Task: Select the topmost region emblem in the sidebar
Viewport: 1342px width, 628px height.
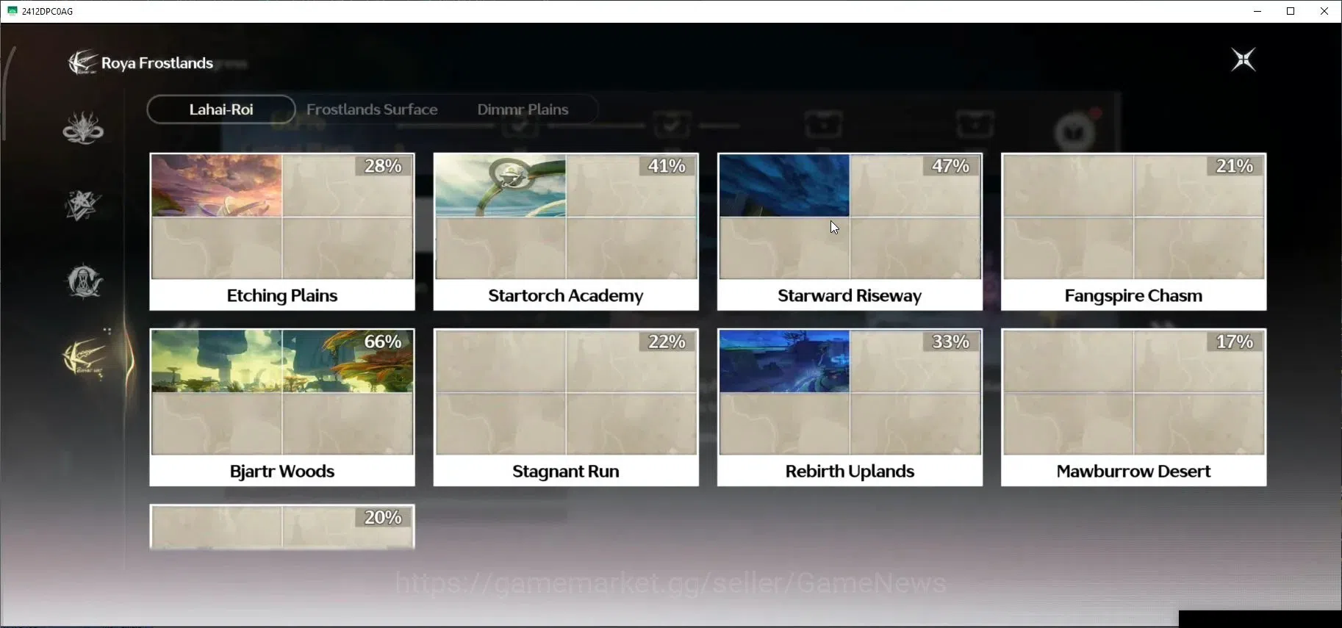Action: pyautogui.click(x=83, y=128)
